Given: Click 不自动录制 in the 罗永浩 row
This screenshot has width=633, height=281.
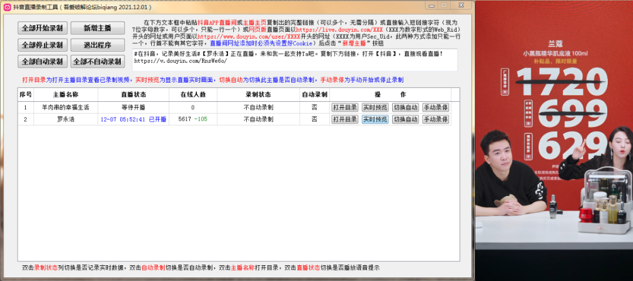Looking at the screenshot, I should click(258, 119).
